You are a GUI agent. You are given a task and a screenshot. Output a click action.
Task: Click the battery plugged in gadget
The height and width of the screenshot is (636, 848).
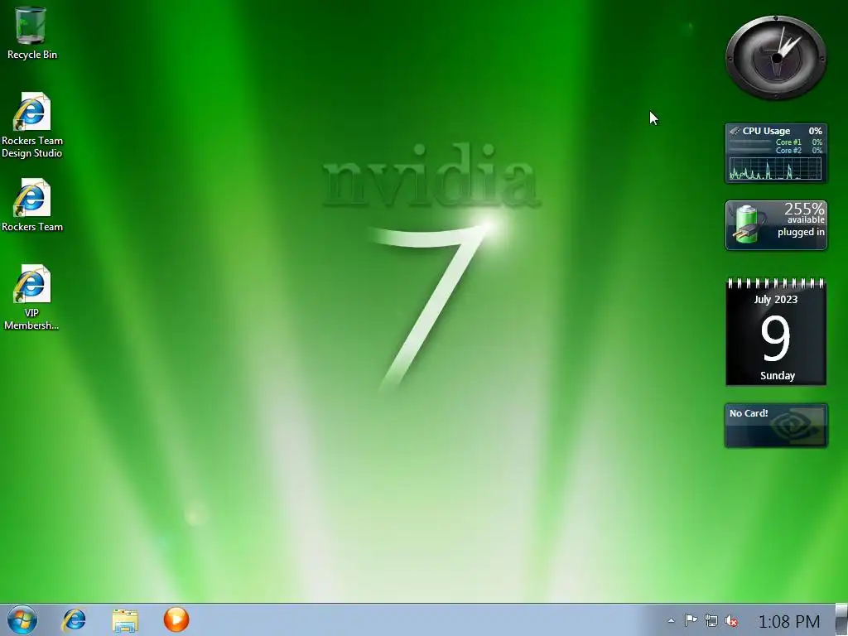click(x=776, y=225)
